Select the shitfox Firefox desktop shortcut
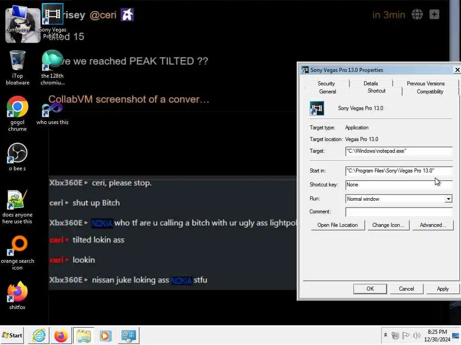Viewport: 461px width, 345px height. (18, 296)
